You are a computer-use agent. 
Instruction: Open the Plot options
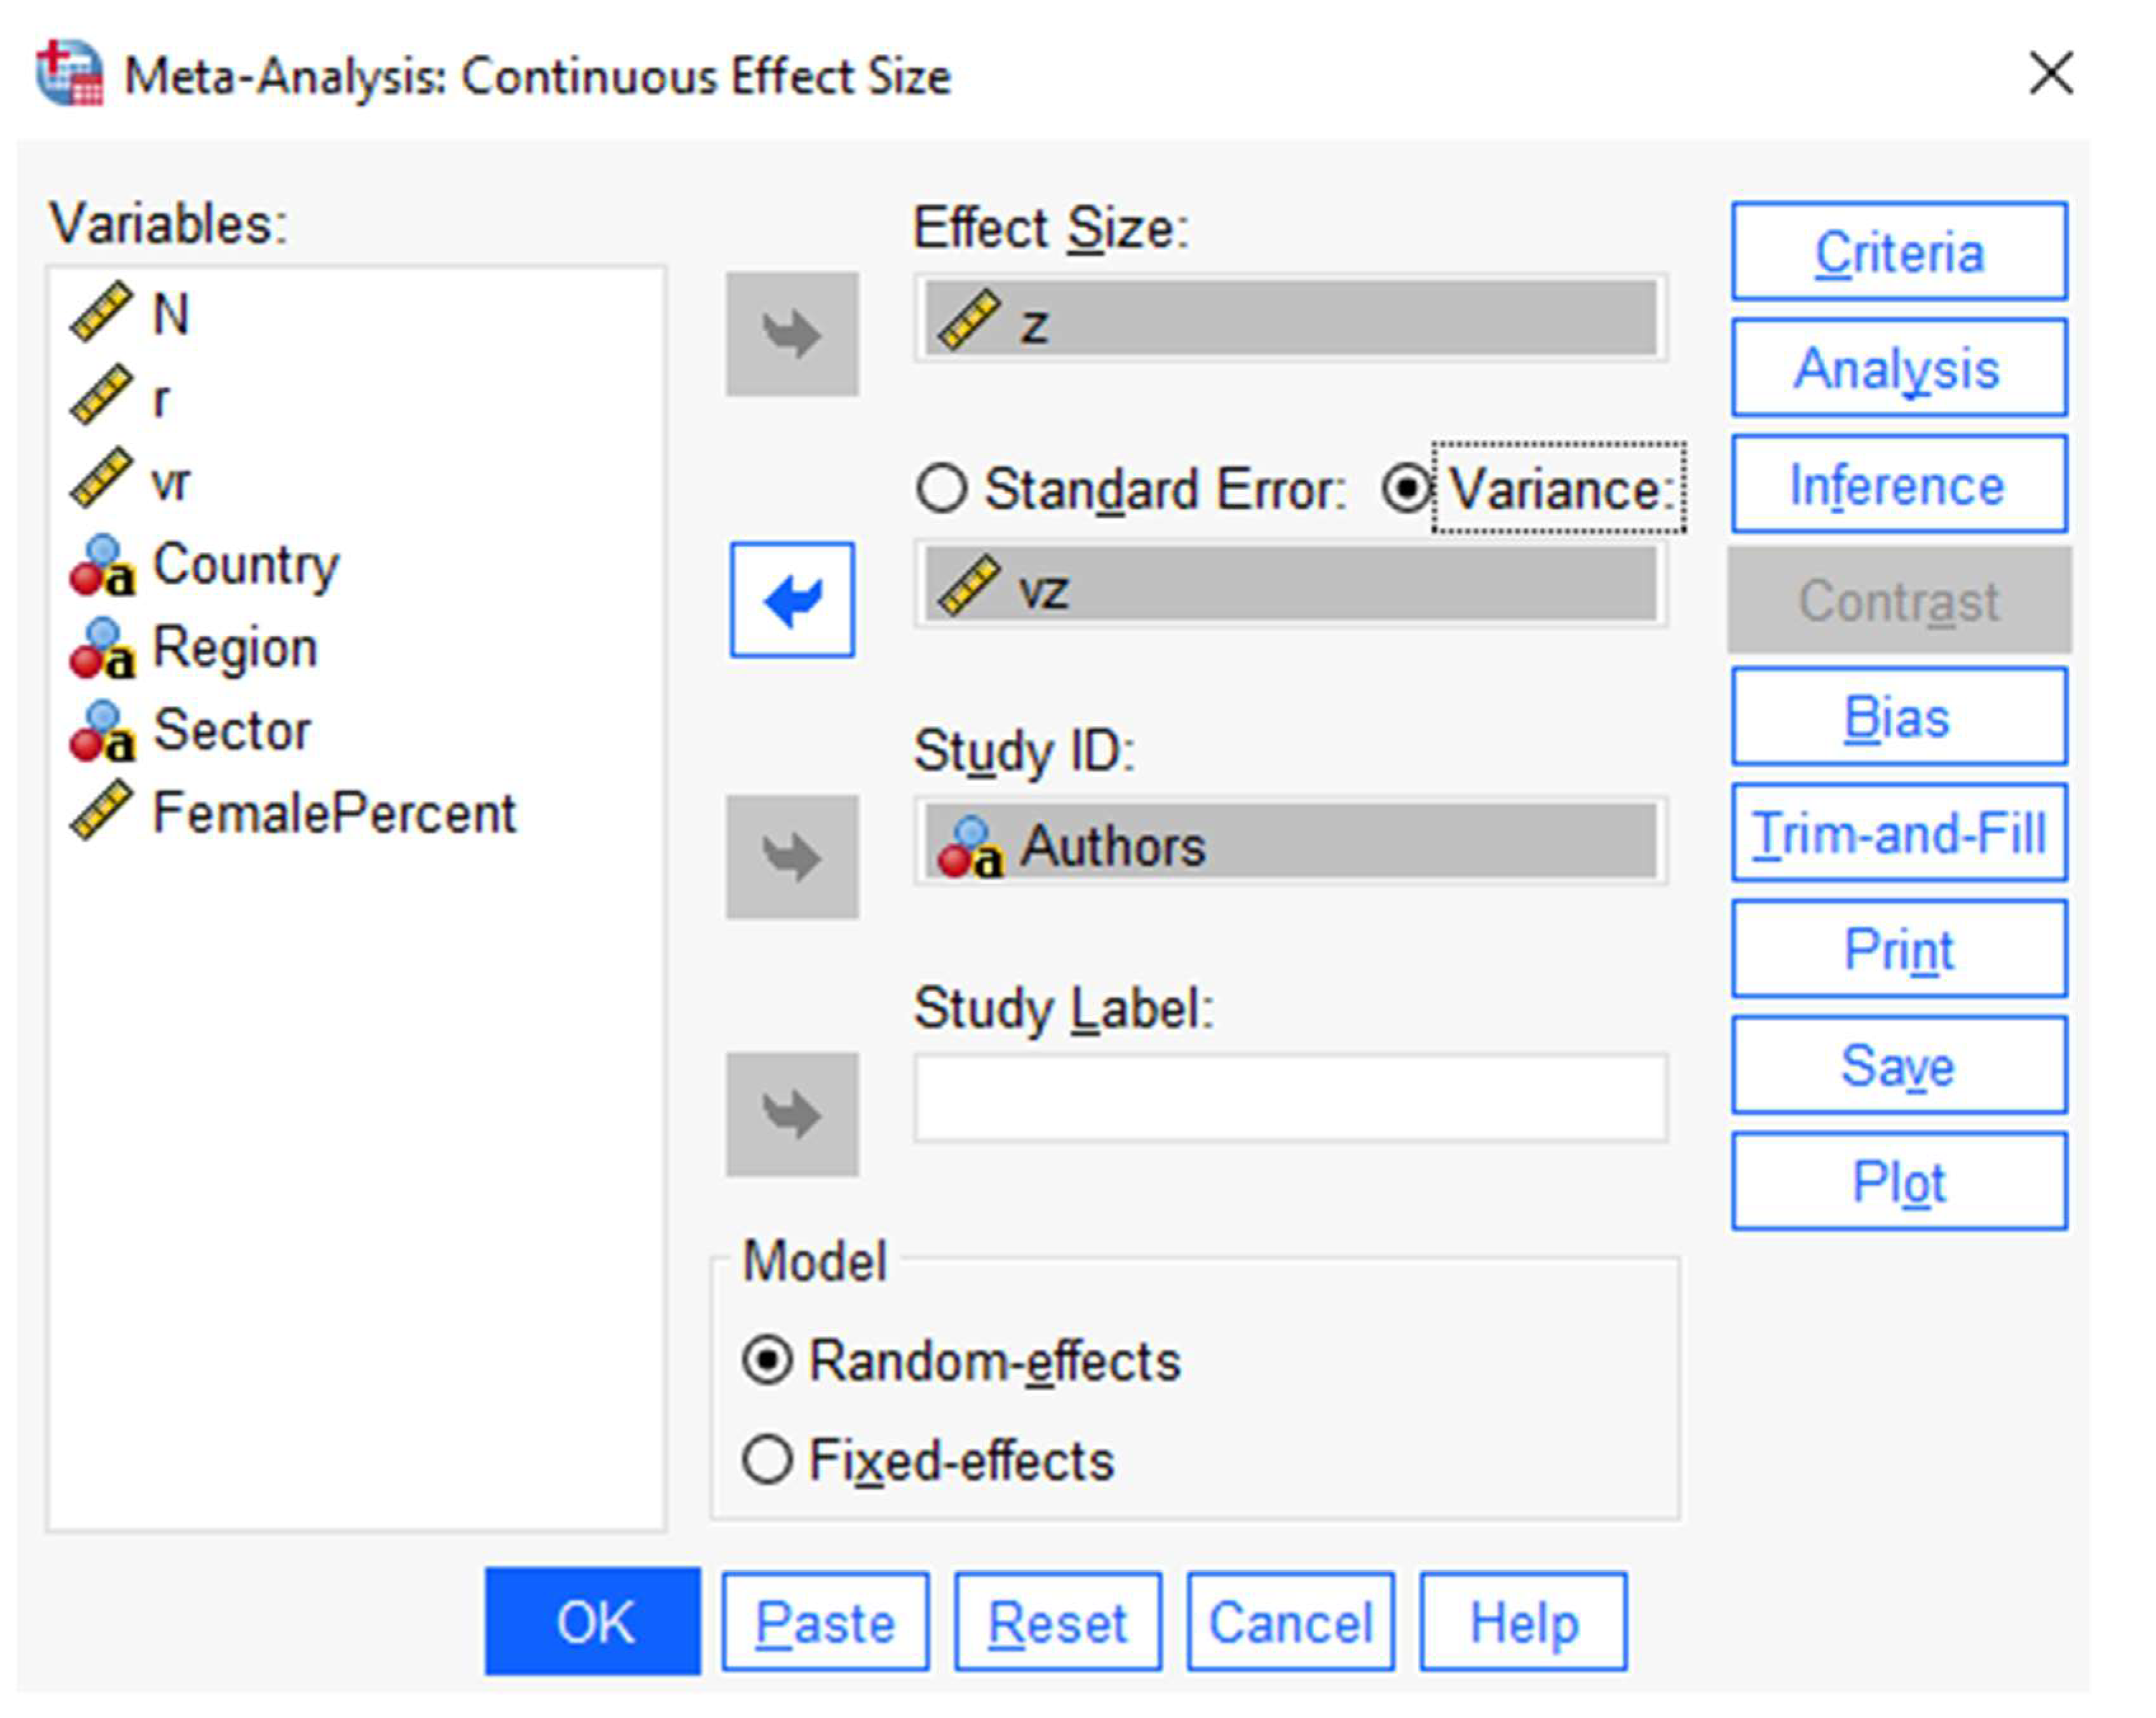[1898, 1181]
